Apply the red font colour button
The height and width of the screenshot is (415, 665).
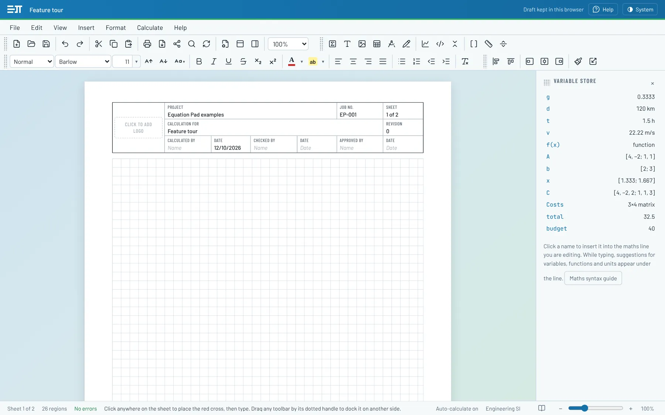click(291, 61)
